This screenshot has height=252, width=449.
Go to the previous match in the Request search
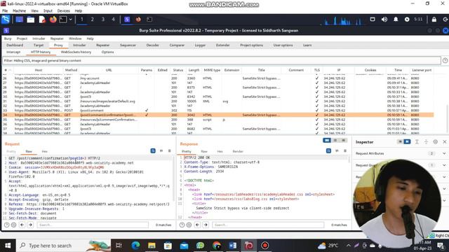(x=22, y=225)
